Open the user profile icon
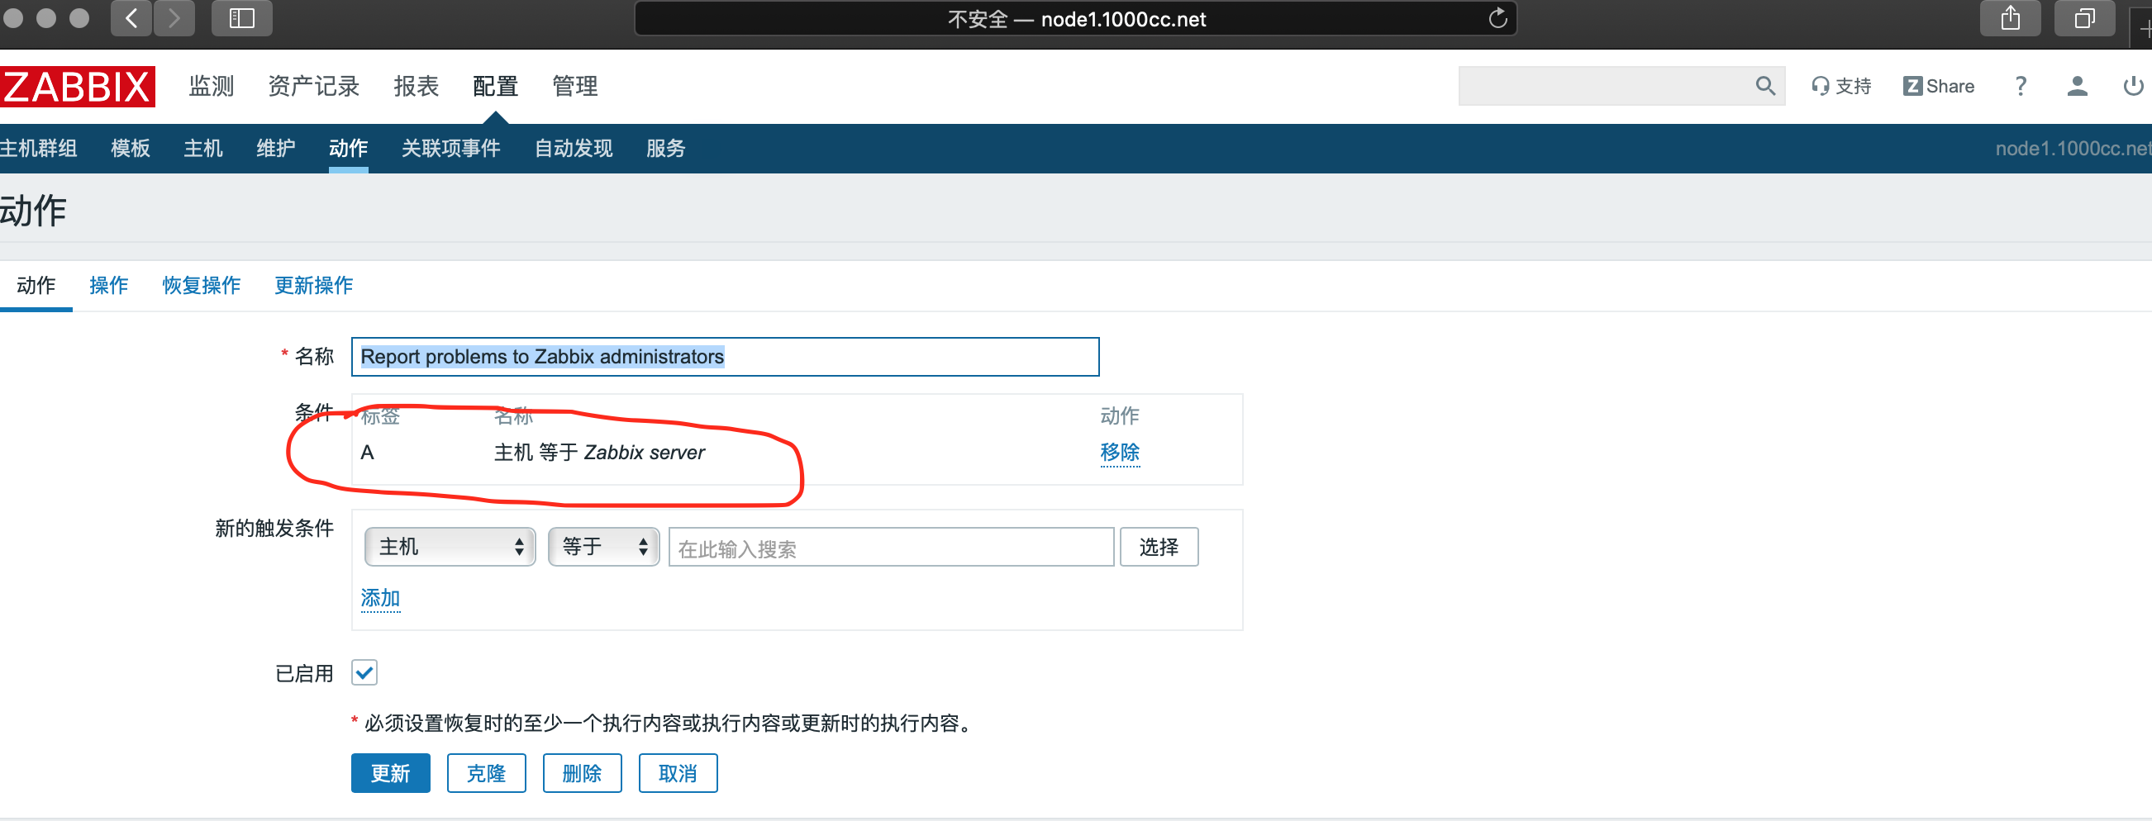This screenshot has width=2152, height=821. tap(2077, 86)
